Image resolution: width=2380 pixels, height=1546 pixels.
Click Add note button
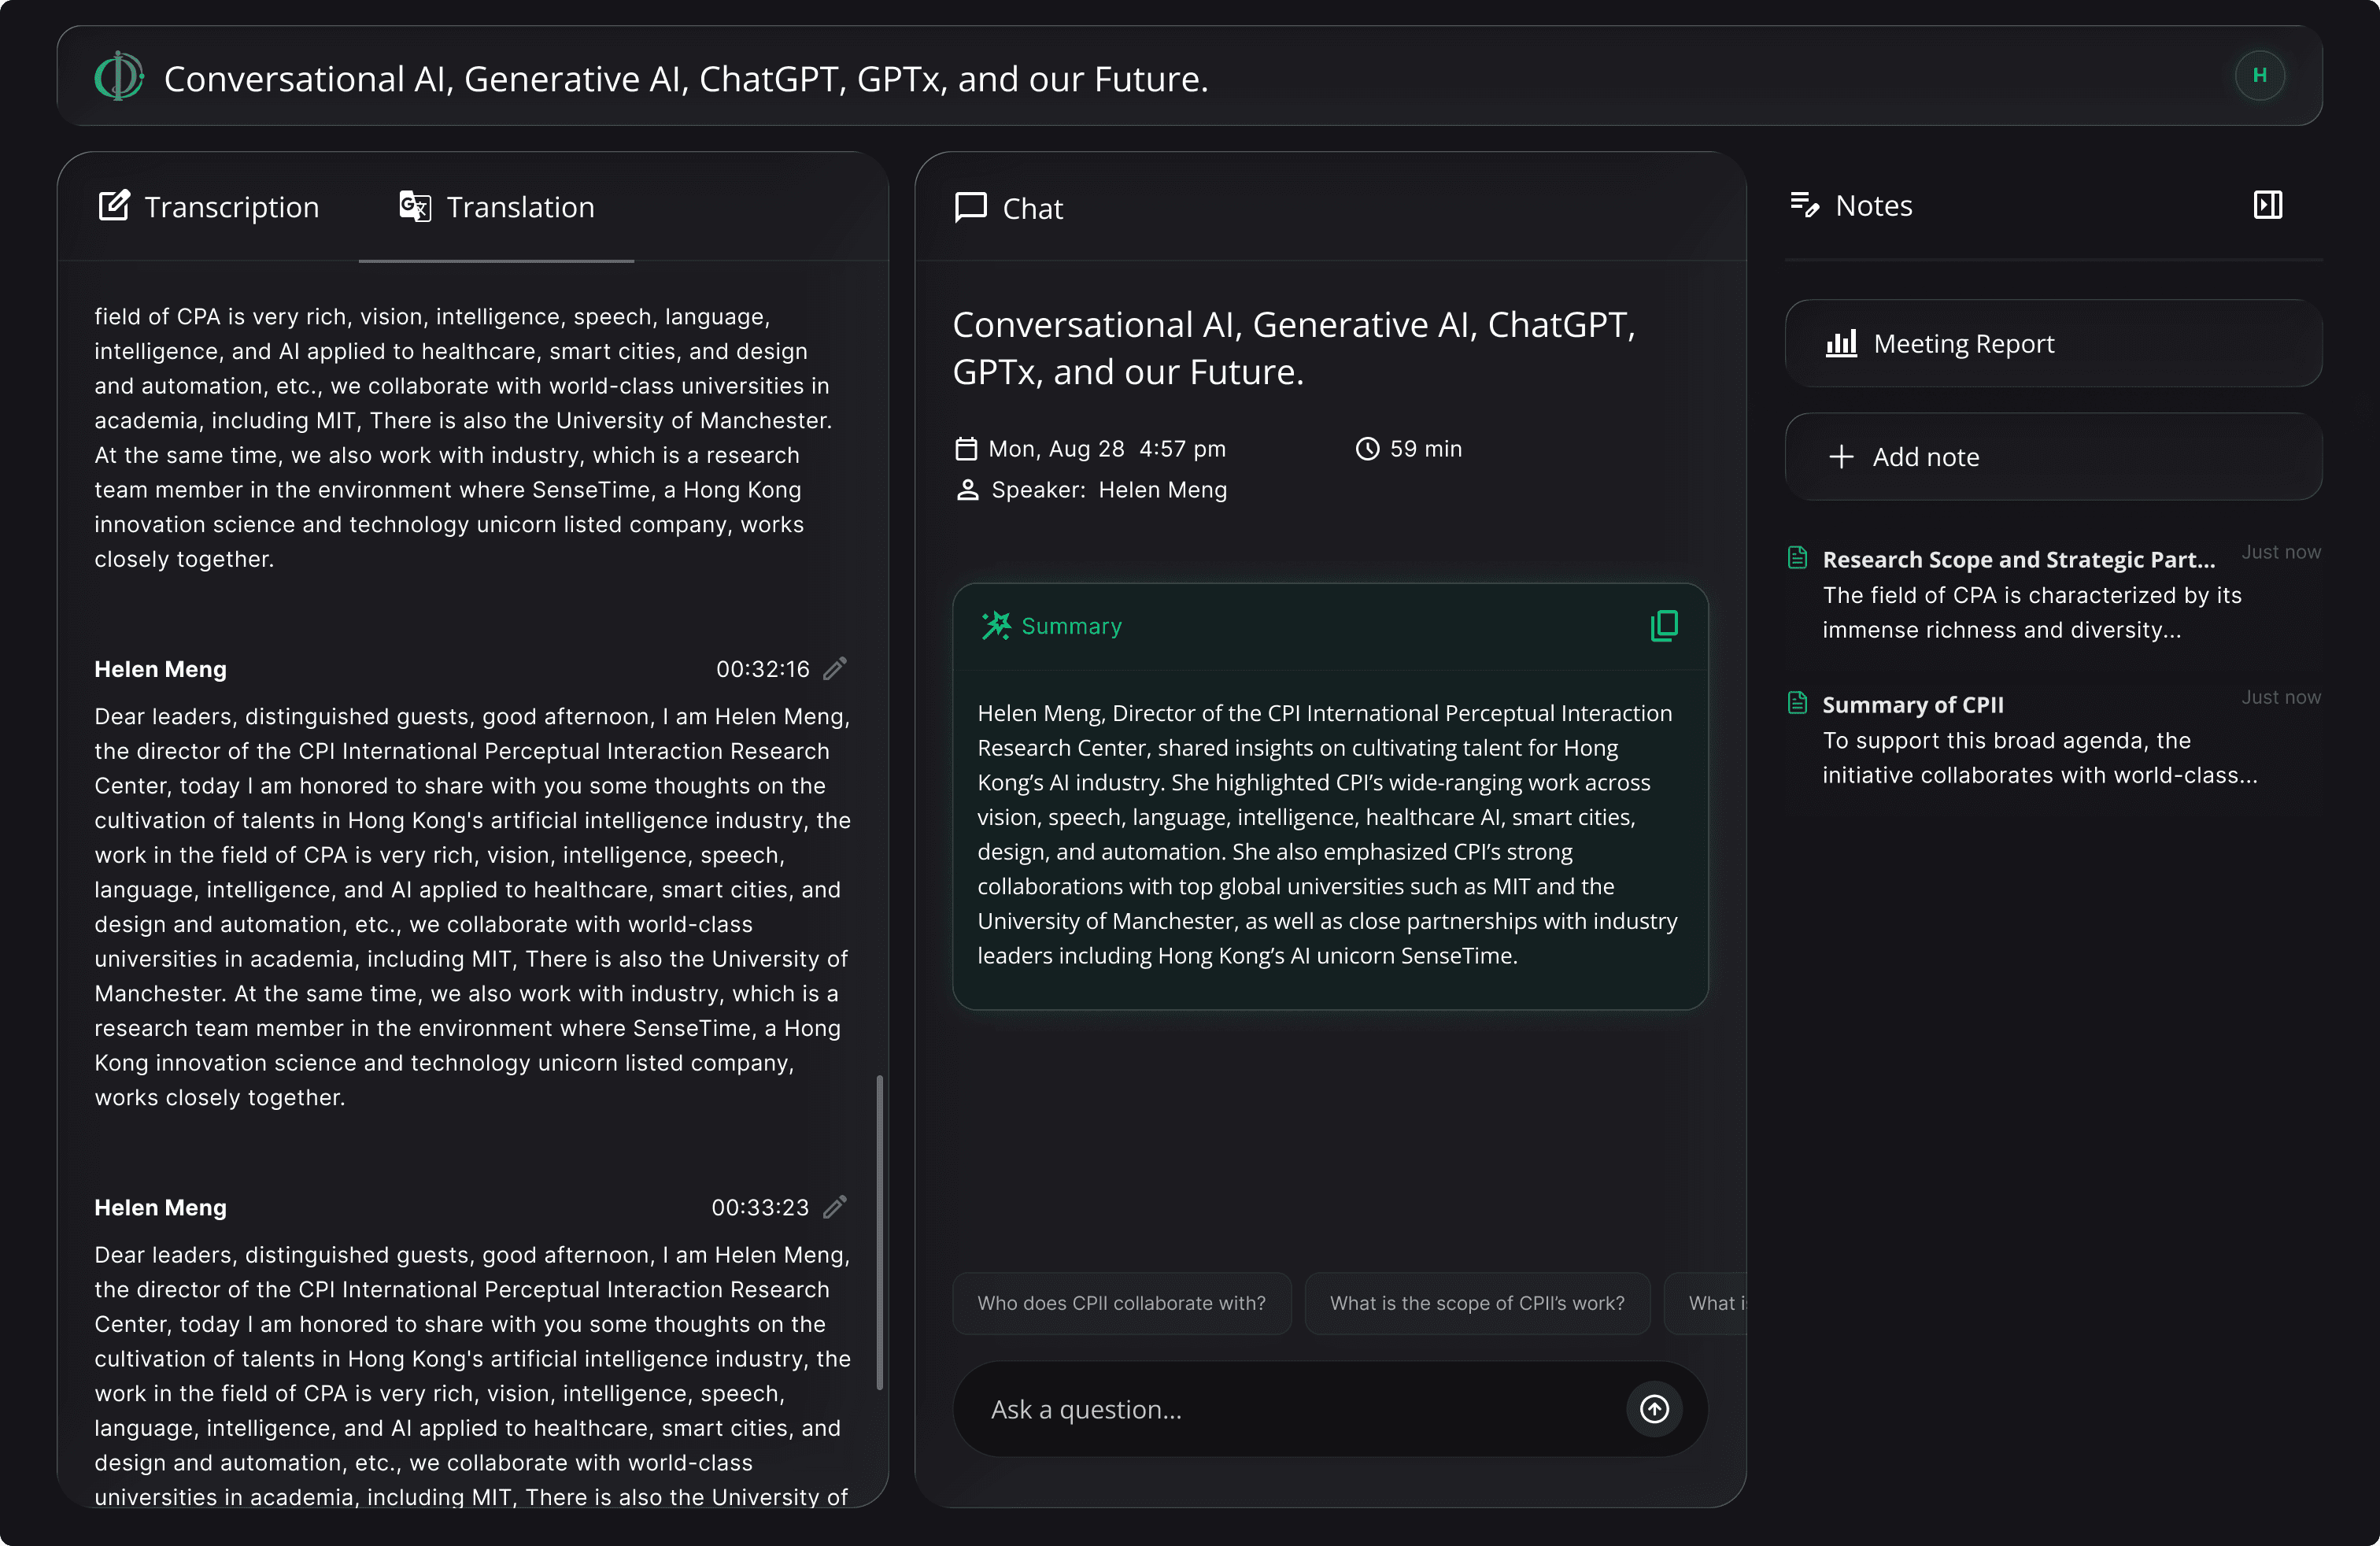click(x=2053, y=457)
